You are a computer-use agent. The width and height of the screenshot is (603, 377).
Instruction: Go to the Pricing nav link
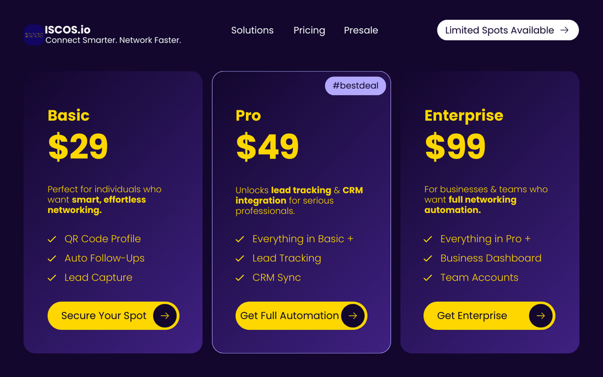pos(309,30)
